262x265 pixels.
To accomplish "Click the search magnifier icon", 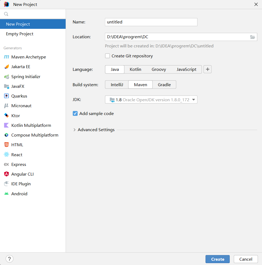I will (x=6, y=14).
